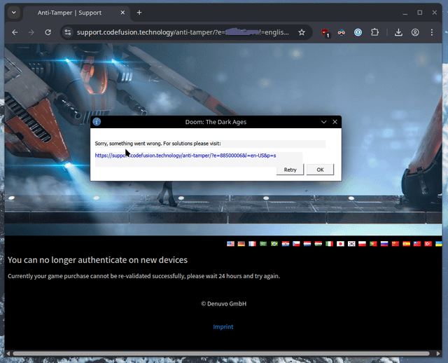The image size is (448, 363).
Task: Click the '© Denuvo GmbH' text
Action: click(x=223, y=304)
